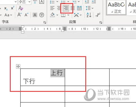136x107 pixels.
Task: Increase font size with Grow Font
Action: pos(20,15)
